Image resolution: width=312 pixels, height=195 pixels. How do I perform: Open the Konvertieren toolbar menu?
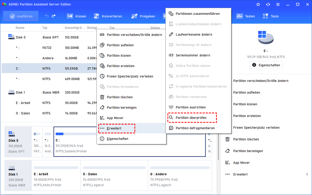tap(108, 16)
